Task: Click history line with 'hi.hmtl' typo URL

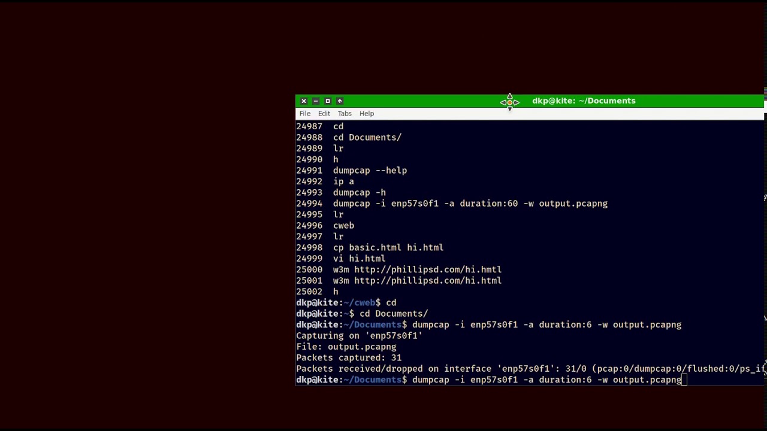Action: [399, 270]
